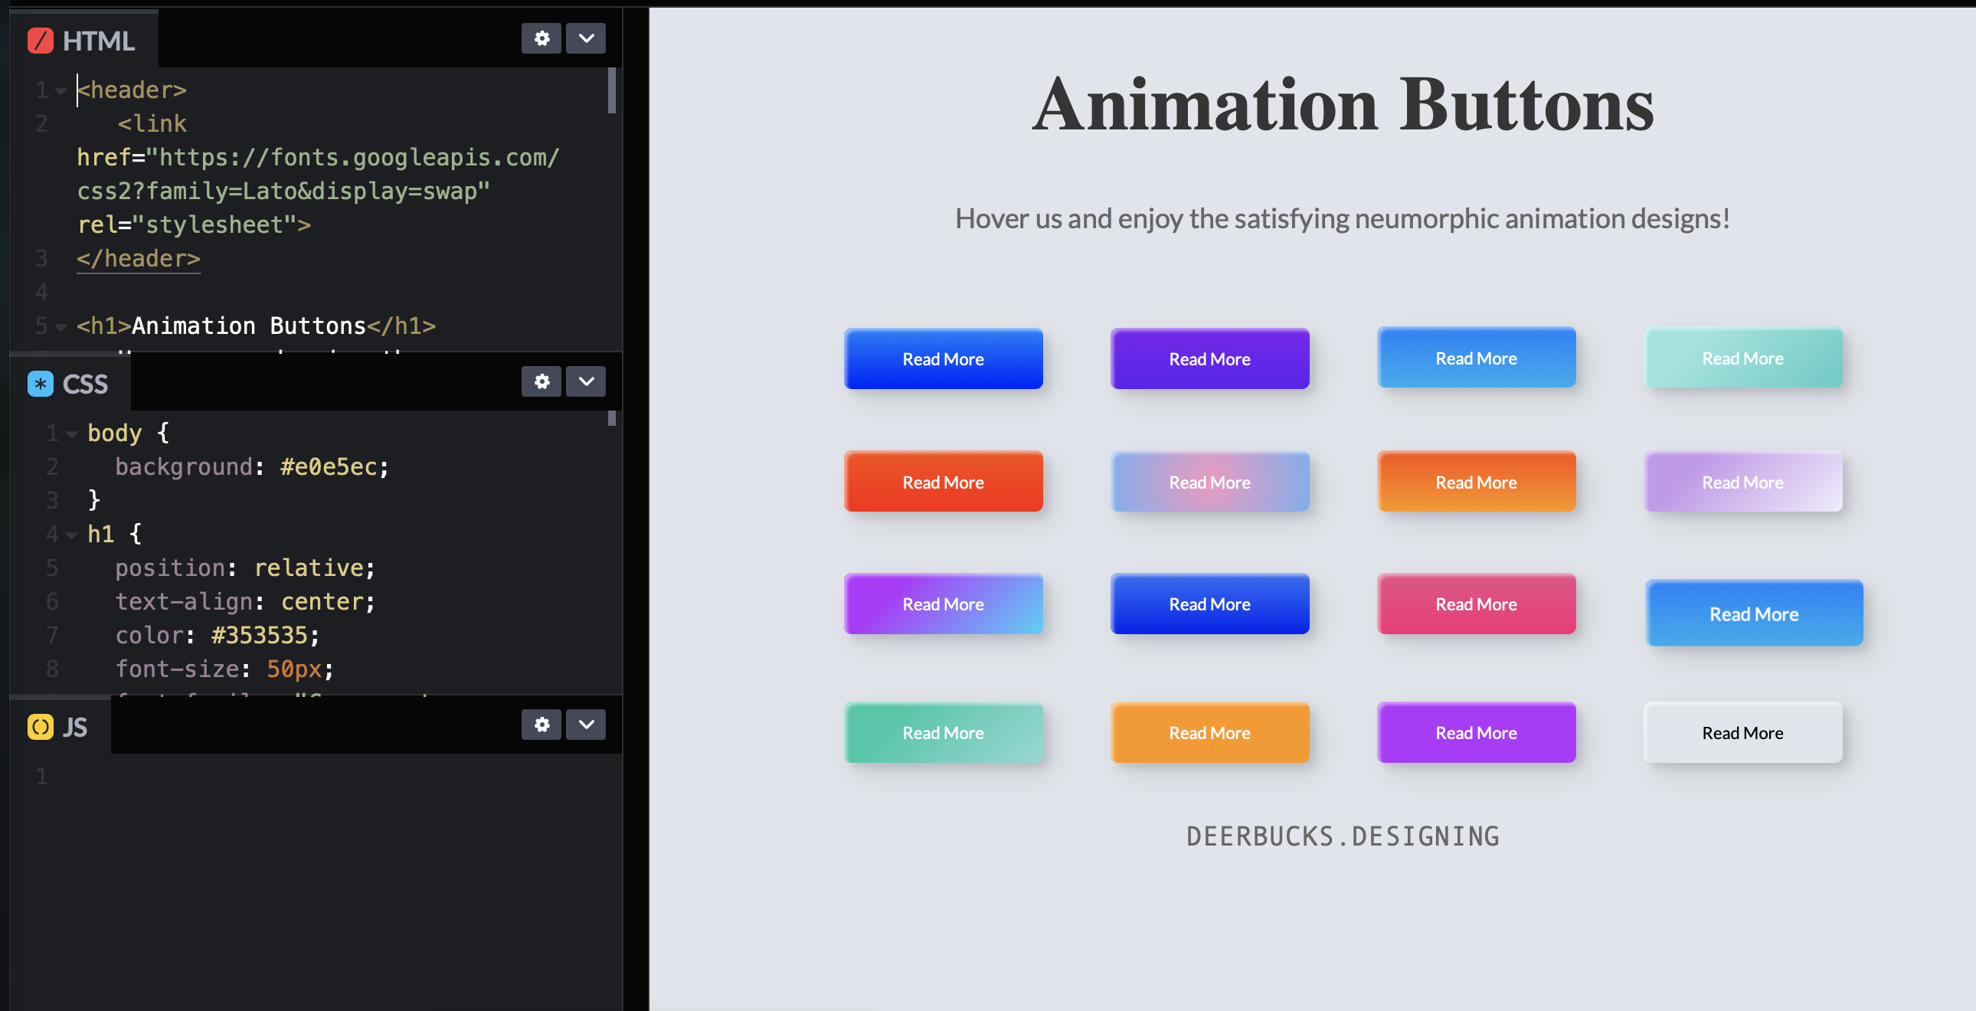
Task: Click the empty JS editor line 1
Action: (307, 777)
